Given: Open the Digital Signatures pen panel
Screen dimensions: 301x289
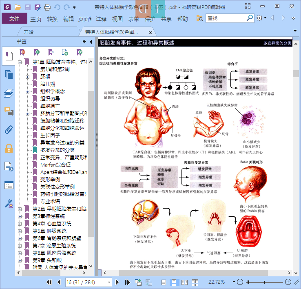Looking at the screenshot, I should coord(9,204).
